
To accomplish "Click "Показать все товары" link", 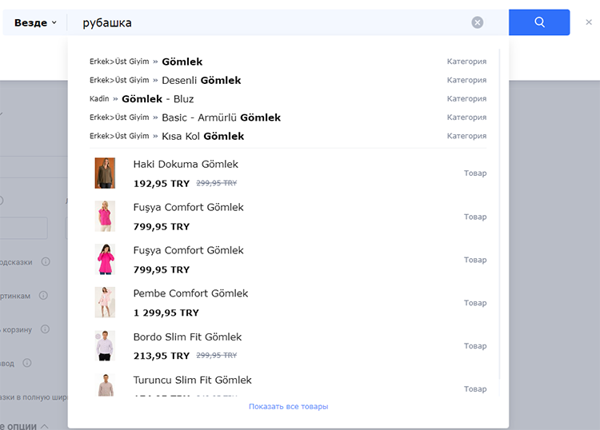I will [288, 407].
